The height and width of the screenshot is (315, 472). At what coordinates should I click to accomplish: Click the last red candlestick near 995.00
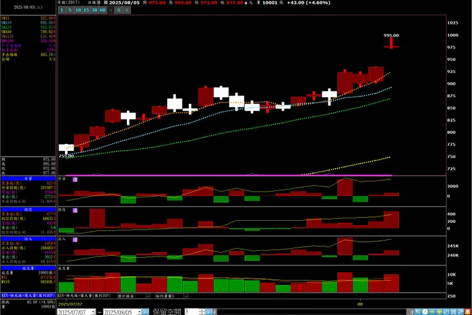pos(392,43)
